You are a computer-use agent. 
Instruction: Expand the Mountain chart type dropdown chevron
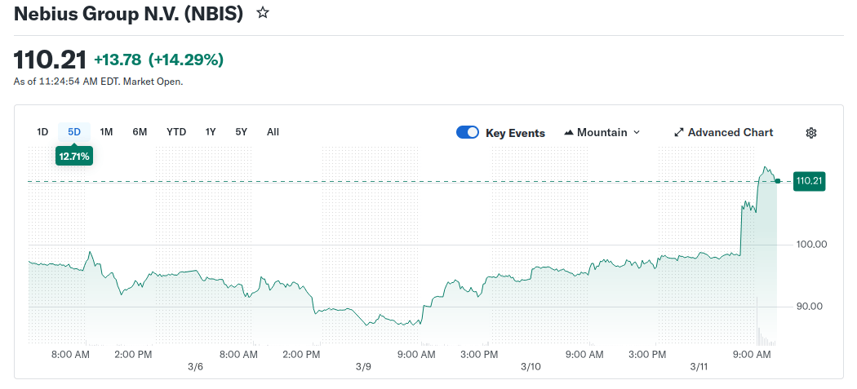click(637, 132)
